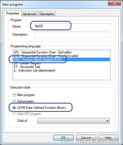Select the Properties tab
This screenshot has width=123, height=145.
click(13, 13)
